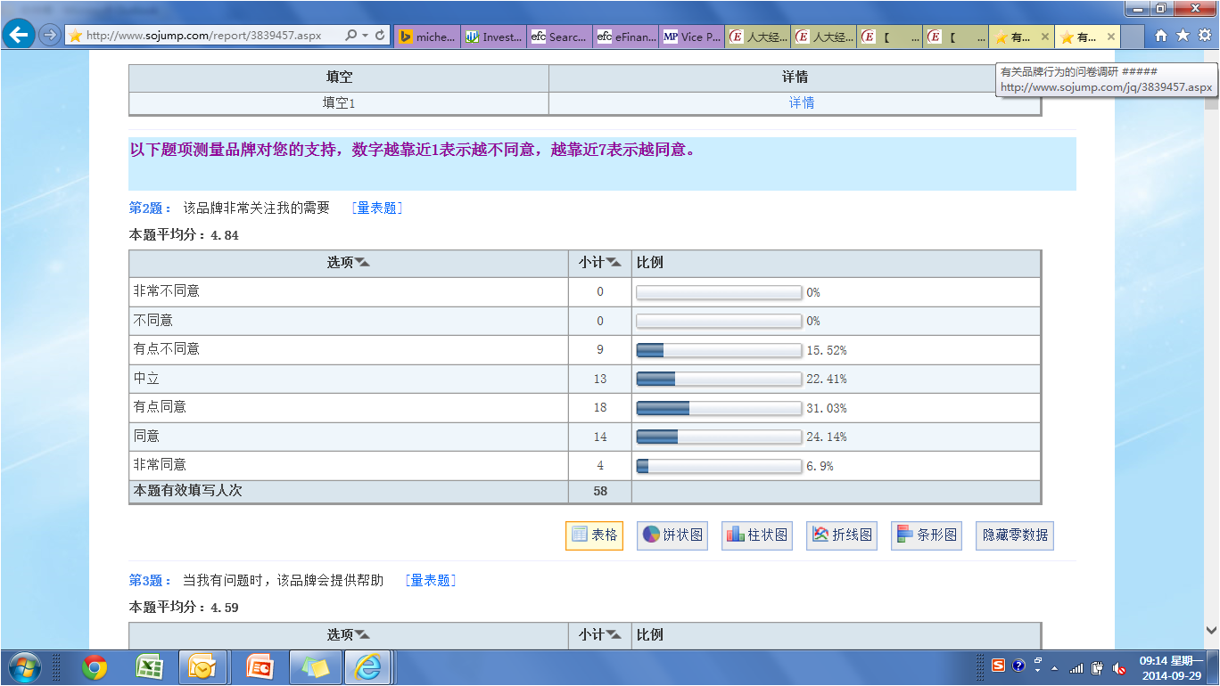Viewport: 1220px width, 686px height.
Task: Switch to the 'Invest...' browser tab
Action: (494, 37)
